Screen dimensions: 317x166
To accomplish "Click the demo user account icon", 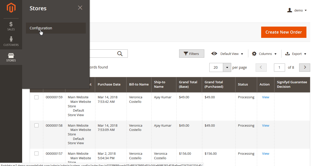I will click(x=290, y=10).
